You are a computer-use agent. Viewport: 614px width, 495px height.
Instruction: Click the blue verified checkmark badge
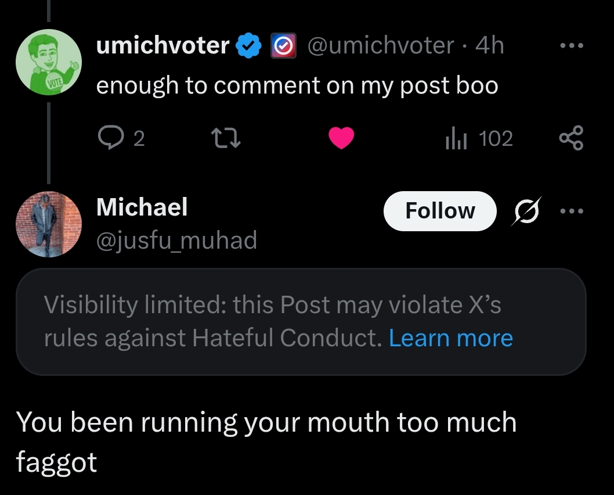tap(248, 46)
